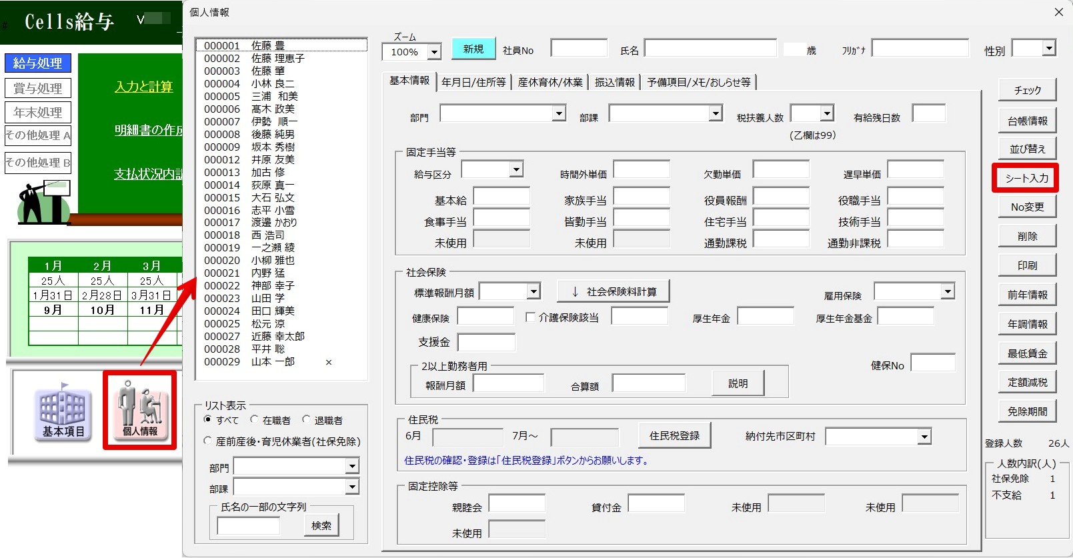Expand the 標準報酬月額 dropdown
Screen dimensions: 1073x558
533,291
